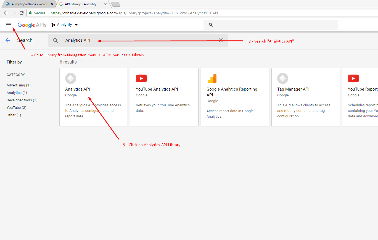Screen dimensions: 378x240
Task: Clear the library search with the X icon
Action: pos(221,40)
